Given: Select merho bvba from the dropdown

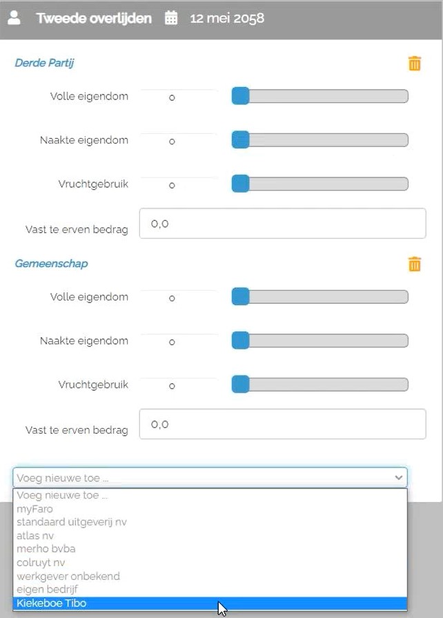Looking at the screenshot, I should pyautogui.click(x=46, y=548).
